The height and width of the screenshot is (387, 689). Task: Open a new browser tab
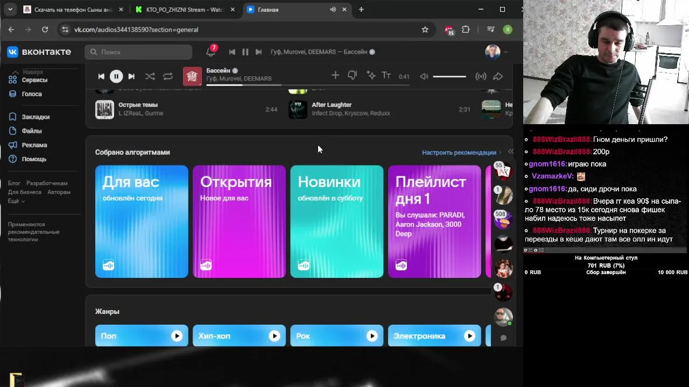[x=361, y=10]
